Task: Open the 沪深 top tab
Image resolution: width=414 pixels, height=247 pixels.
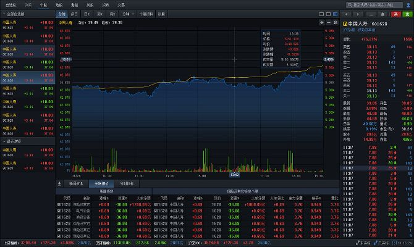Action: point(28,4)
